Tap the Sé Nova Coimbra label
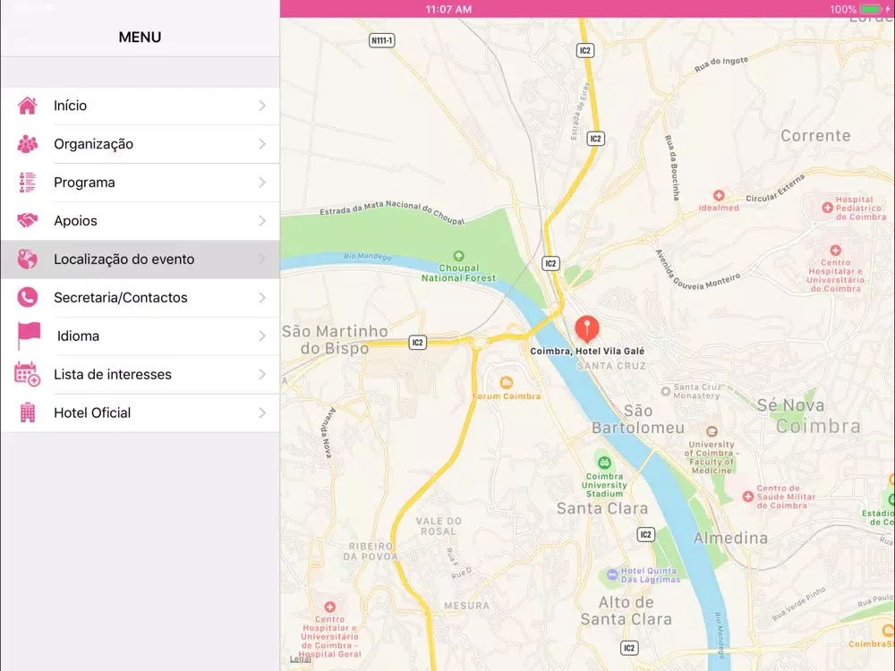895x671 pixels. point(809,416)
